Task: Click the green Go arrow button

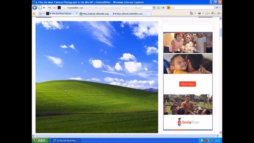Action: click(163, 8)
